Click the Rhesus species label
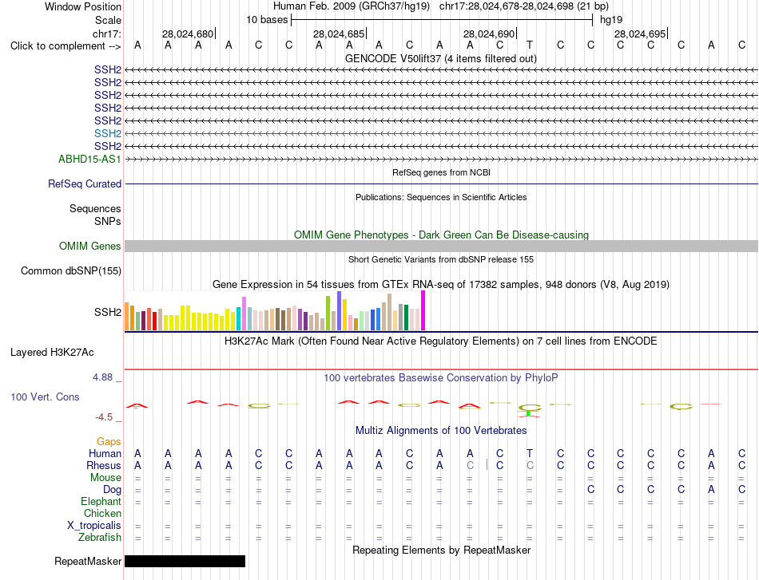Viewport: 759px width, 580px height. click(x=104, y=465)
